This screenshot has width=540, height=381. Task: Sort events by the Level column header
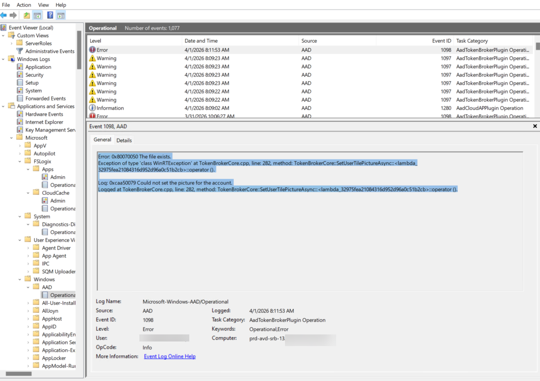[x=135, y=41]
